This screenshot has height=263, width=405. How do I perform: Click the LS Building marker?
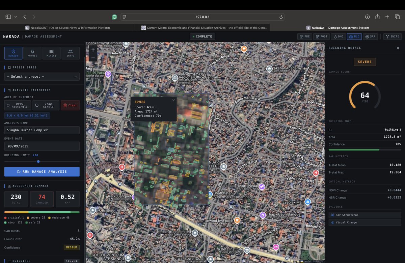coord(93,211)
